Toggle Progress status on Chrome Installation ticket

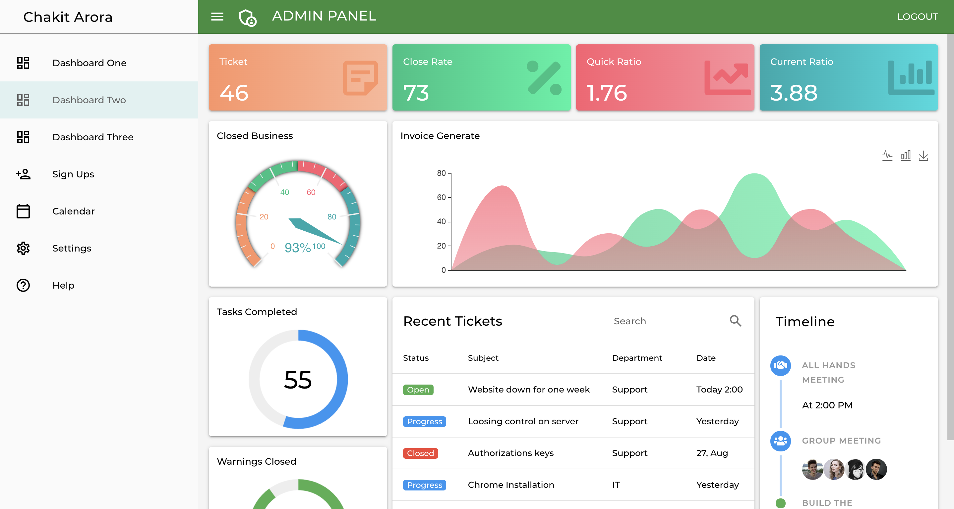(x=424, y=485)
